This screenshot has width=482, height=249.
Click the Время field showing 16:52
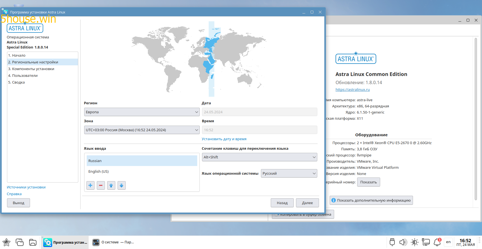(x=260, y=130)
